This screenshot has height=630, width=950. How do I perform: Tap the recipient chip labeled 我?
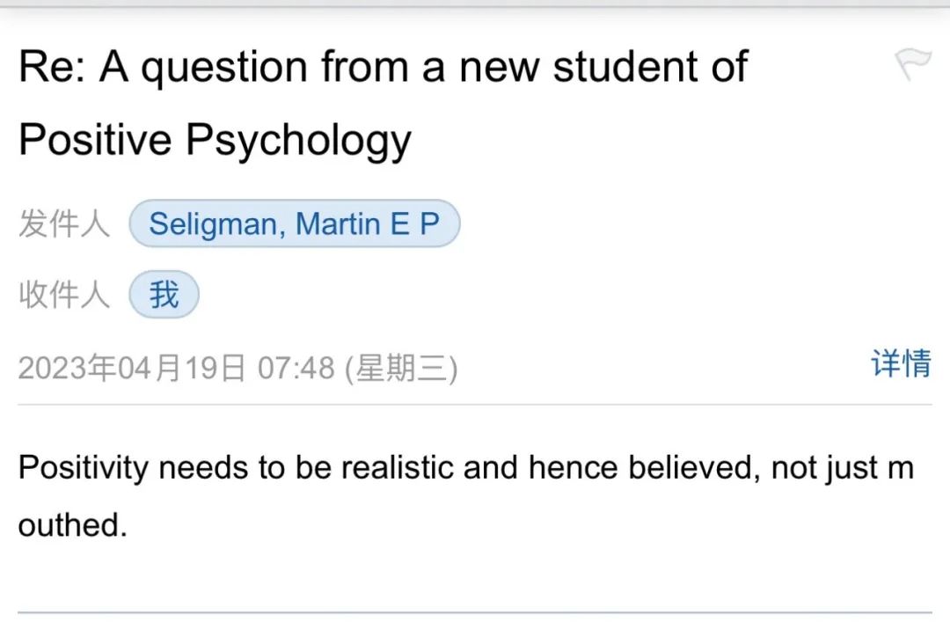[164, 295]
